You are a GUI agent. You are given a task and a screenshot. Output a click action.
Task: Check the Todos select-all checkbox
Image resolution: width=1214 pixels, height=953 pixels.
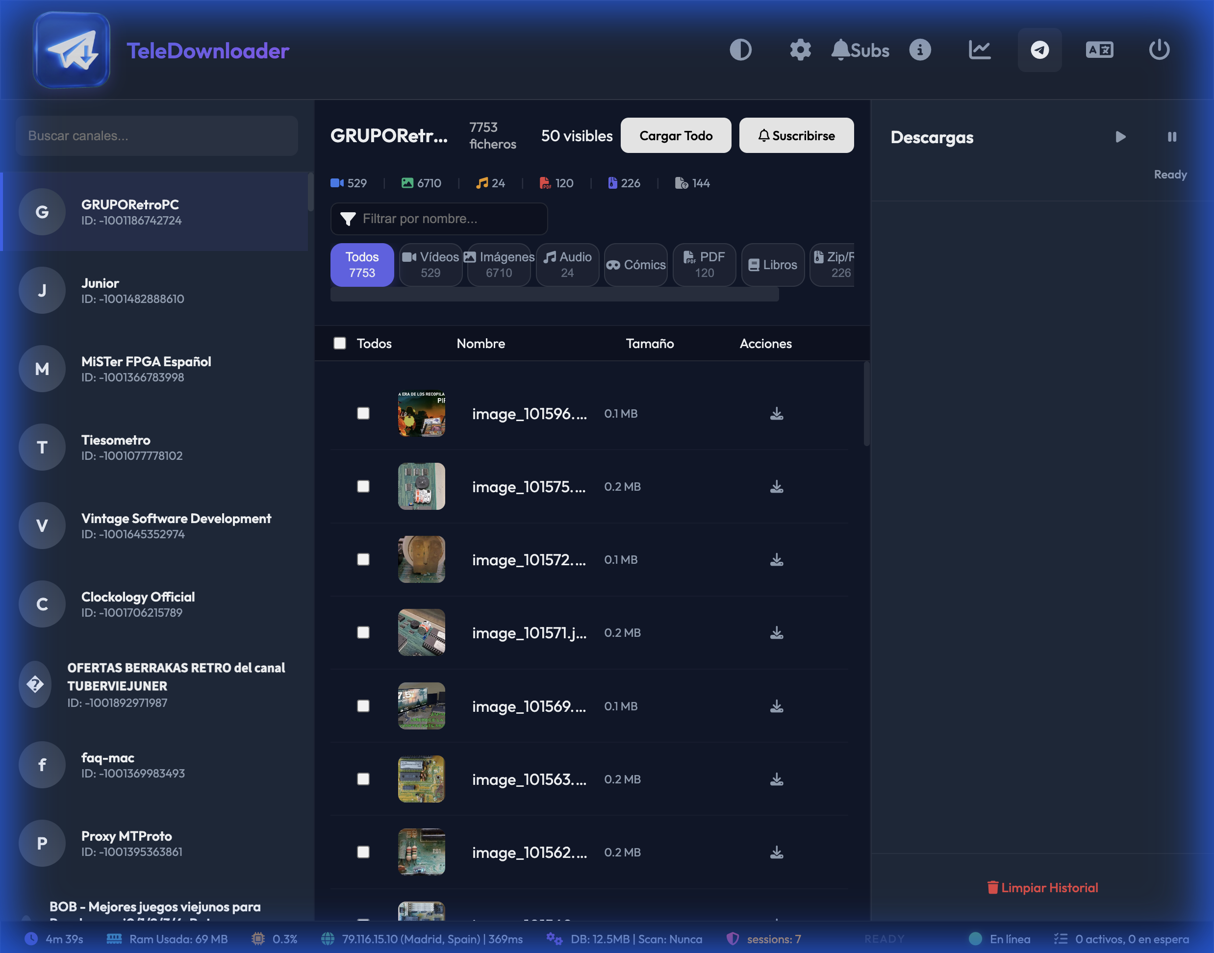click(x=340, y=343)
